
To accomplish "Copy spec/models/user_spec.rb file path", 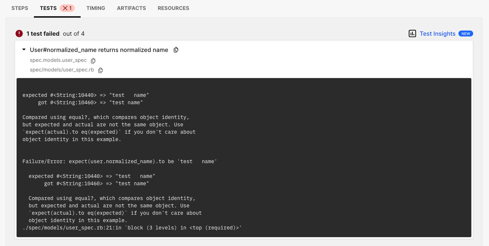I will point(100,70).
